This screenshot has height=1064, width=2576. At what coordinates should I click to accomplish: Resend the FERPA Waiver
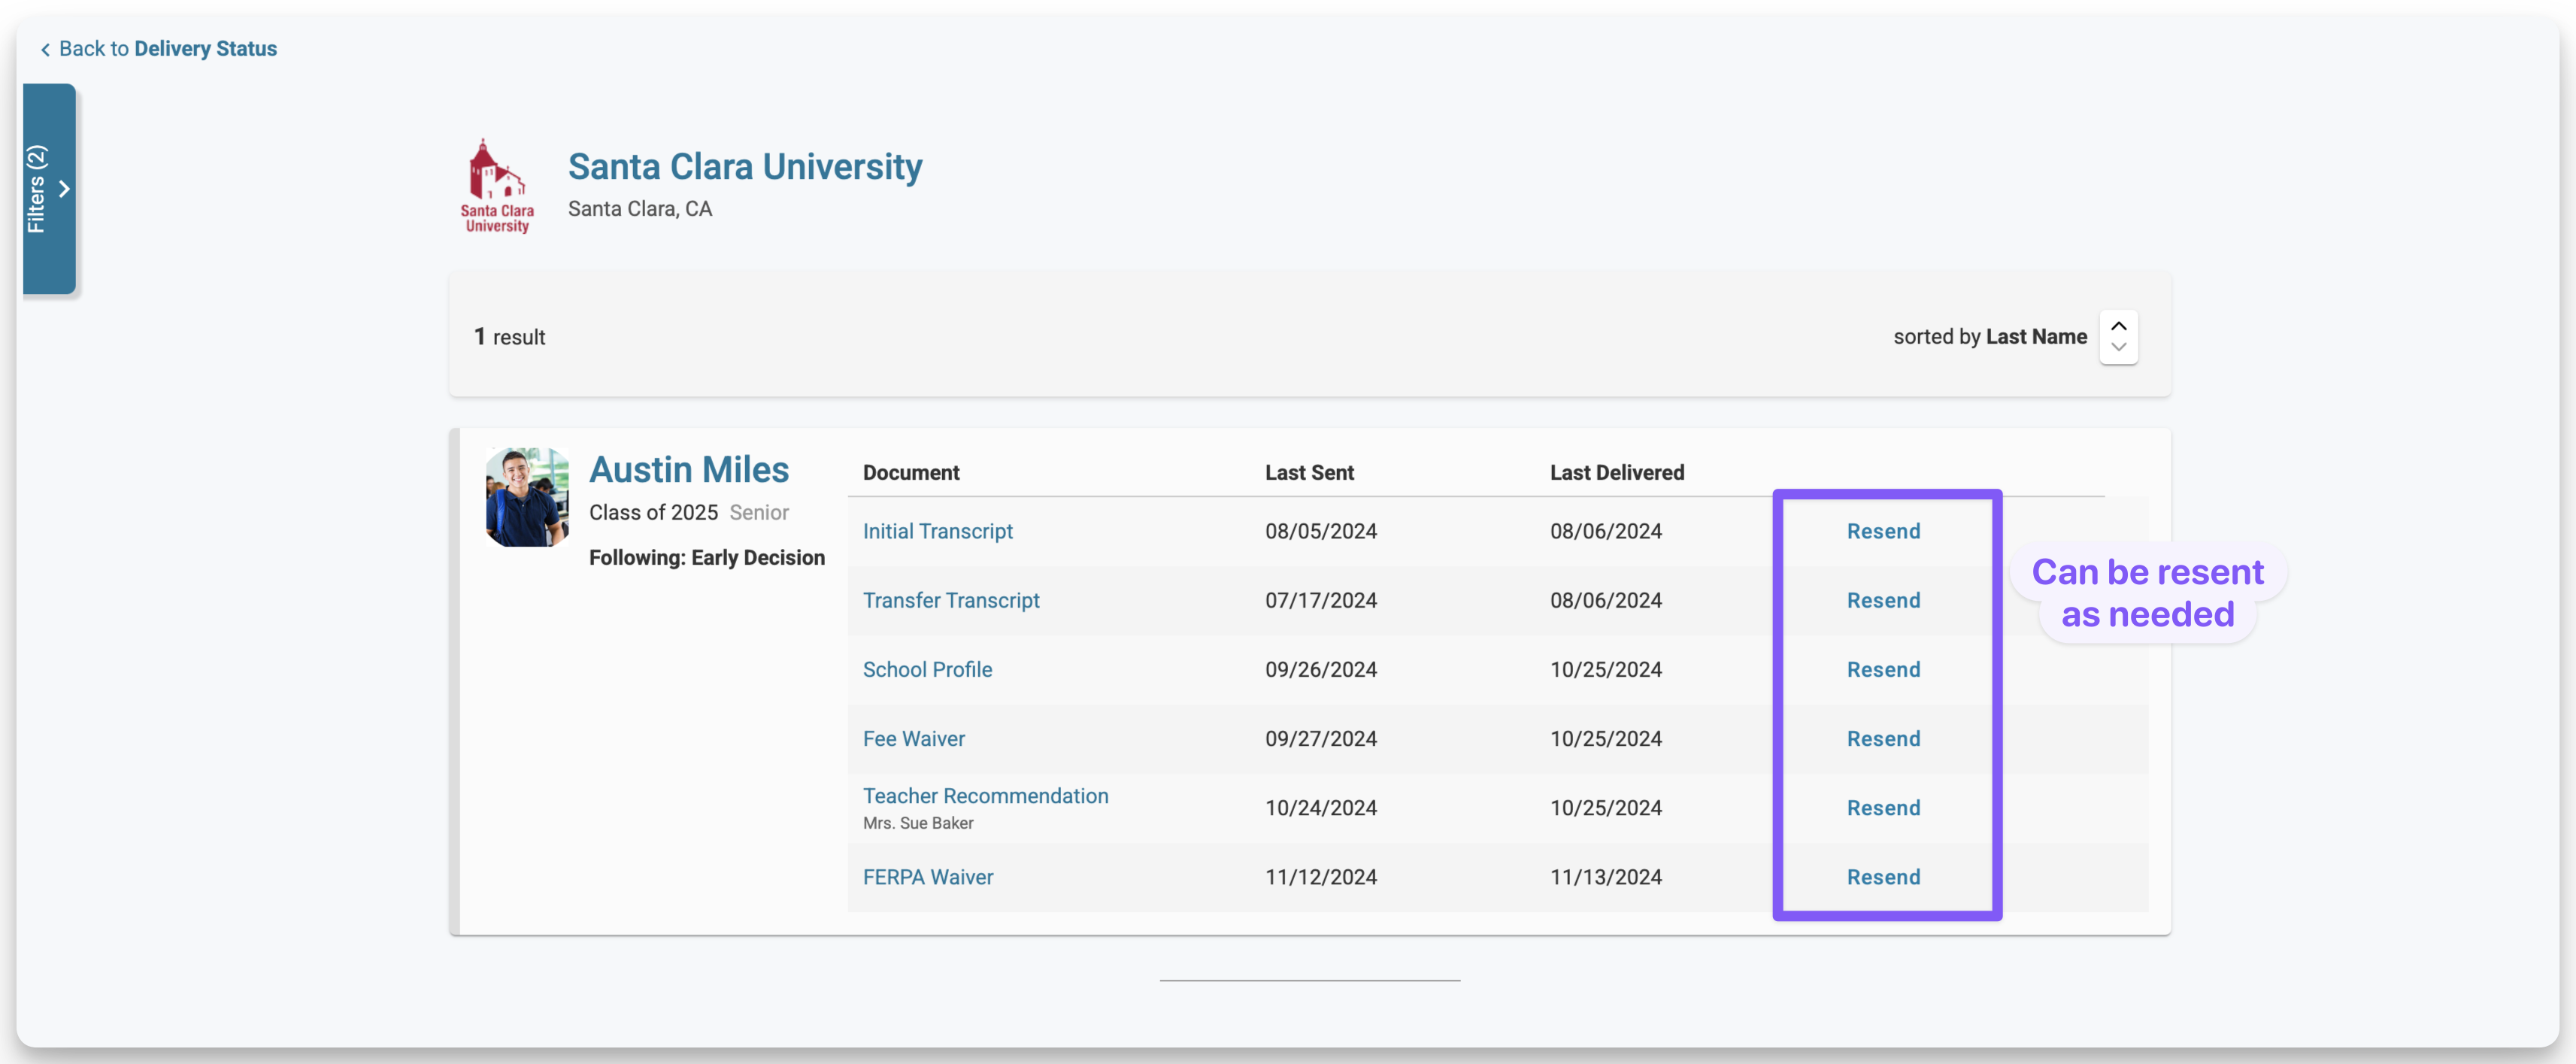pyautogui.click(x=1883, y=877)
